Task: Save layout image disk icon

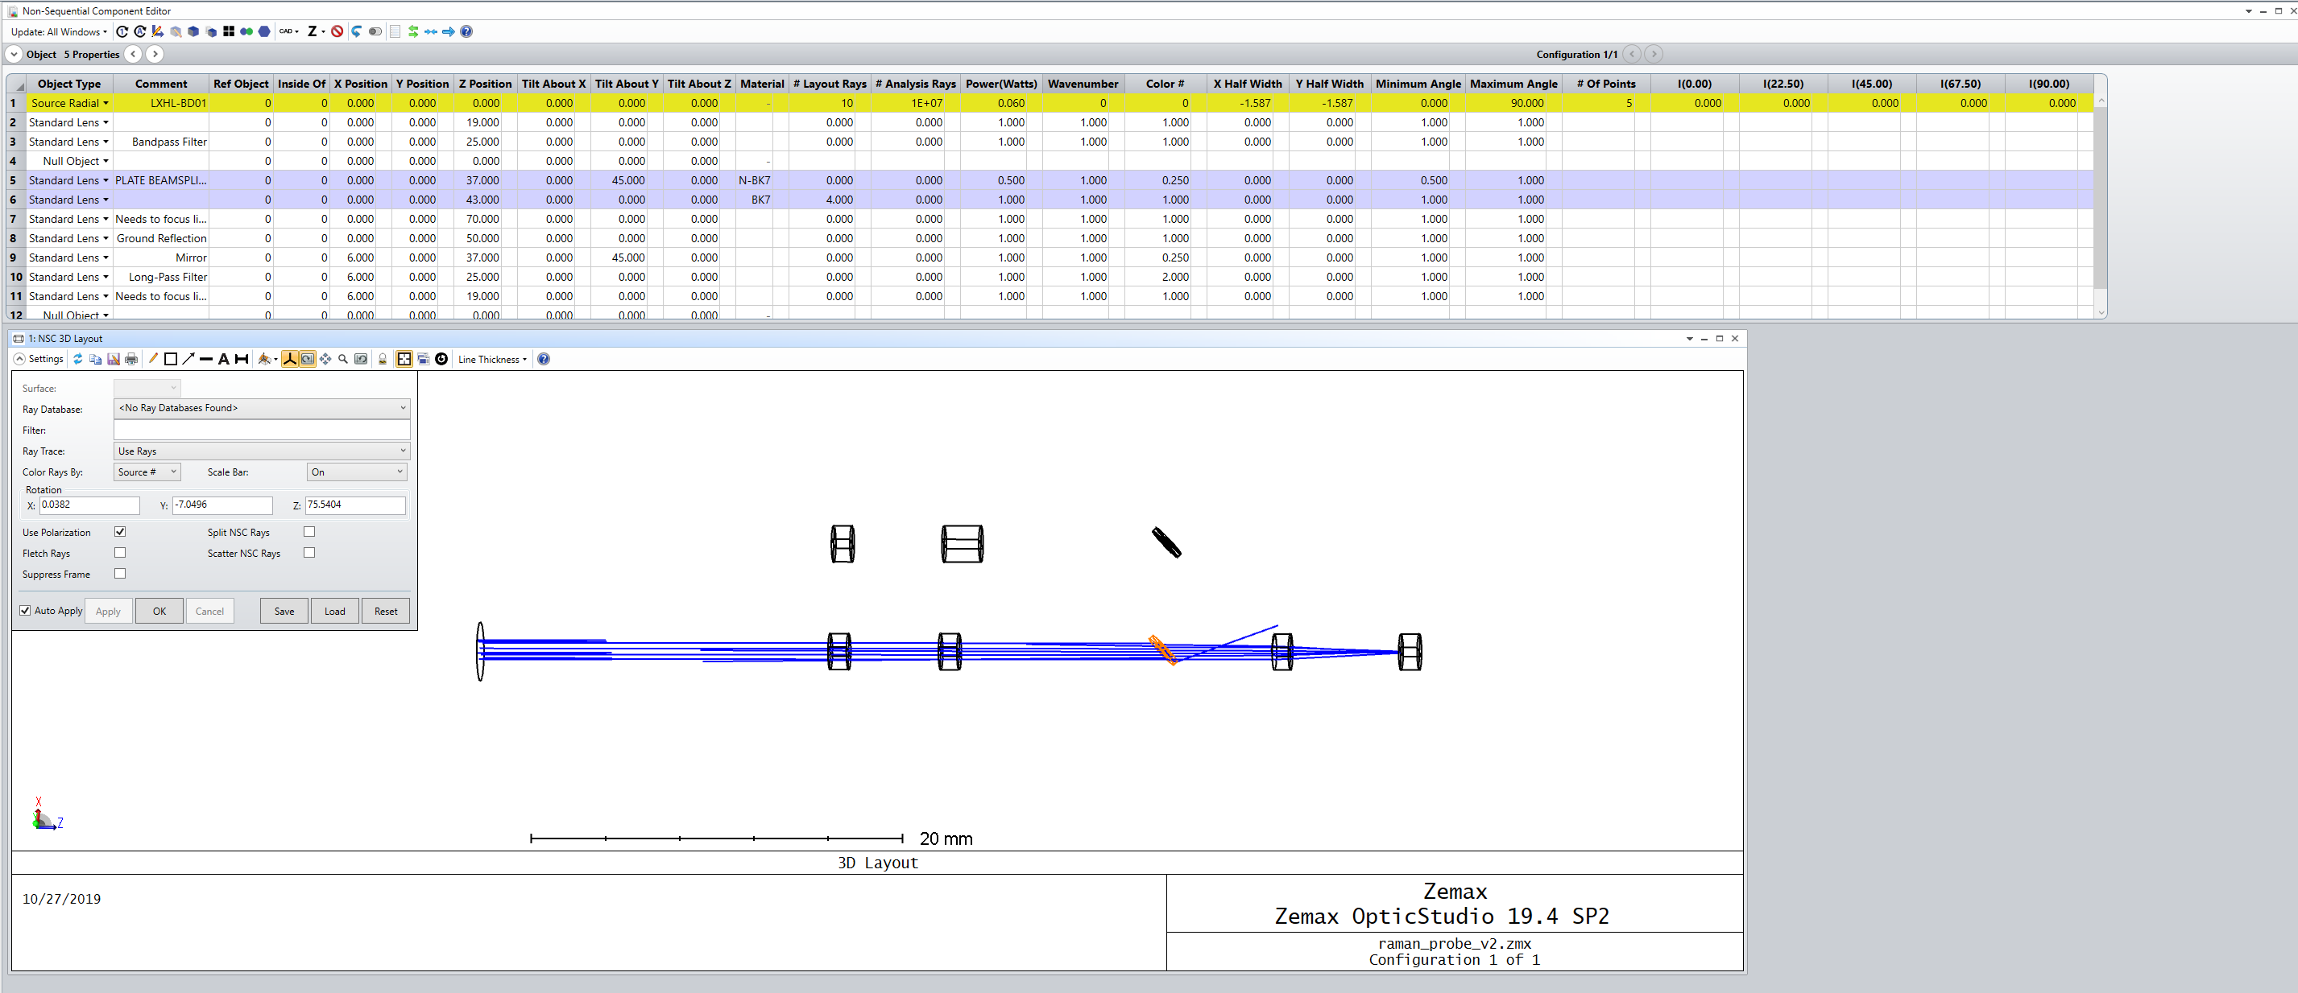Action: coord(114,359)
